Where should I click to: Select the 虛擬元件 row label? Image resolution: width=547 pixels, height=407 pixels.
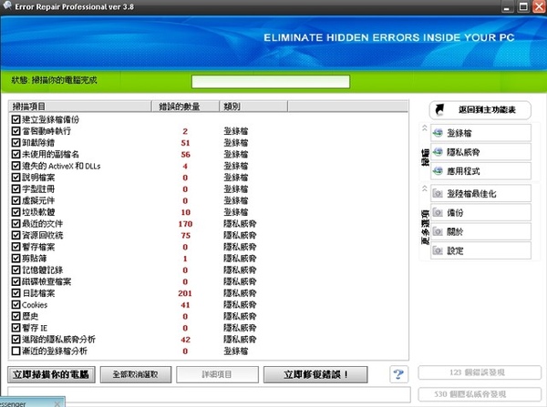coord(38,200)
